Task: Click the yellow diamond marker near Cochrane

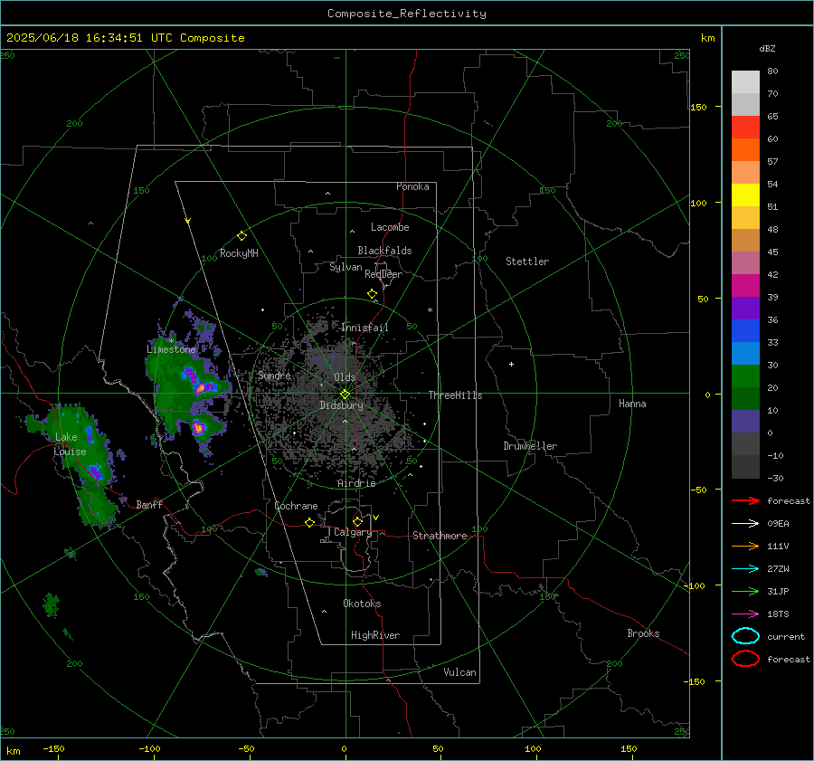Action: pyautogui.click(x=309, y=523)
